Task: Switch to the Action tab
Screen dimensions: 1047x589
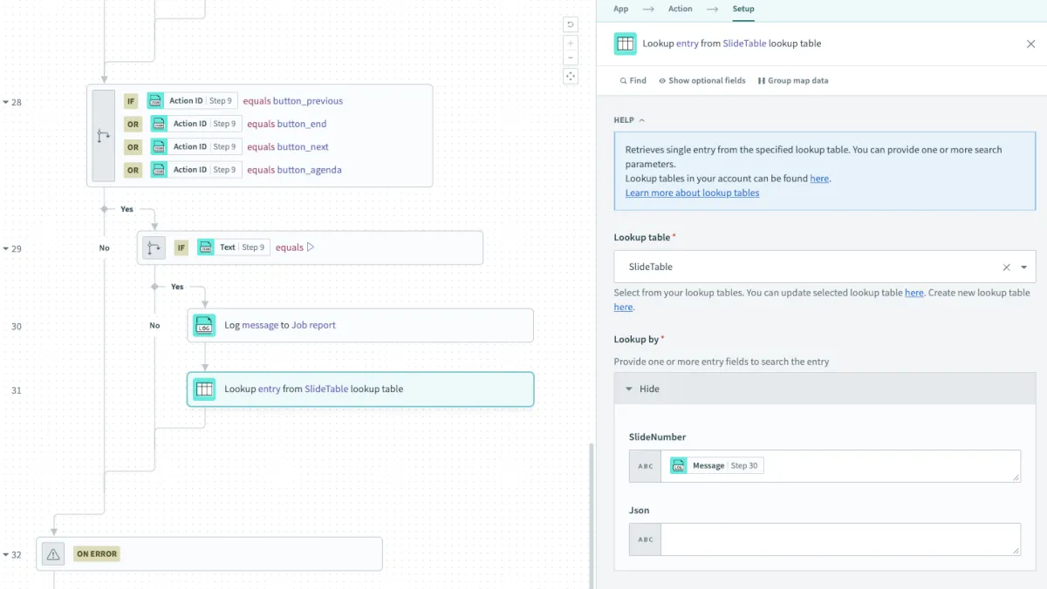Action: [x=681, y=9]
